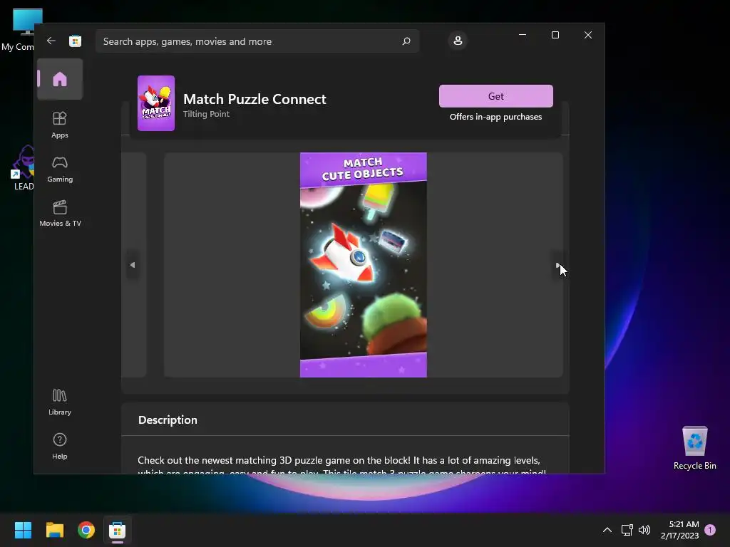The image size is (730, 547).
Task: Show the next screenshot
Action: [557, 265]
